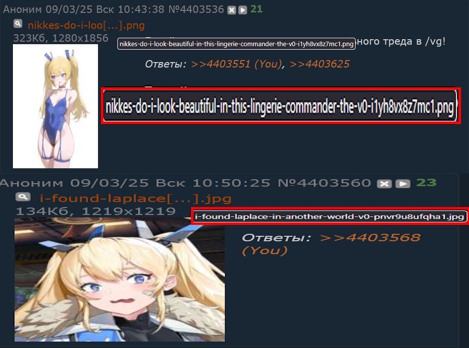Click the green 21 reply counter
Image resolution: width=469 pixels, height=348 pixels.
tap(256, 9)
